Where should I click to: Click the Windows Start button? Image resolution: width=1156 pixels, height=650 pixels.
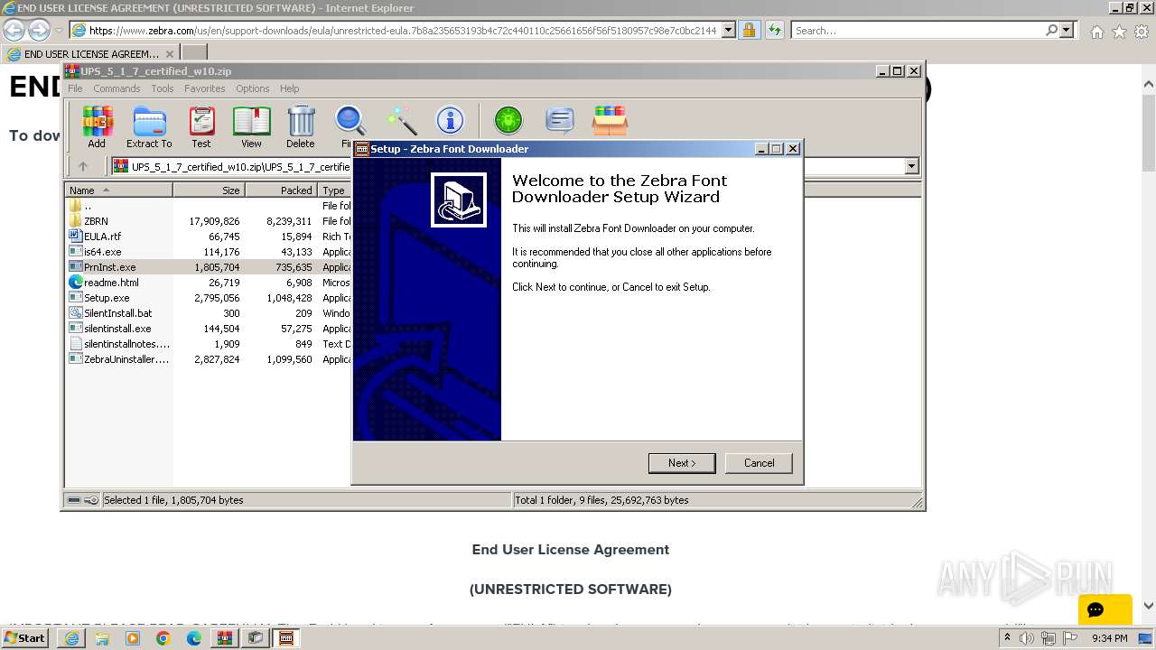pyautogui.click(x=25, y=638)
